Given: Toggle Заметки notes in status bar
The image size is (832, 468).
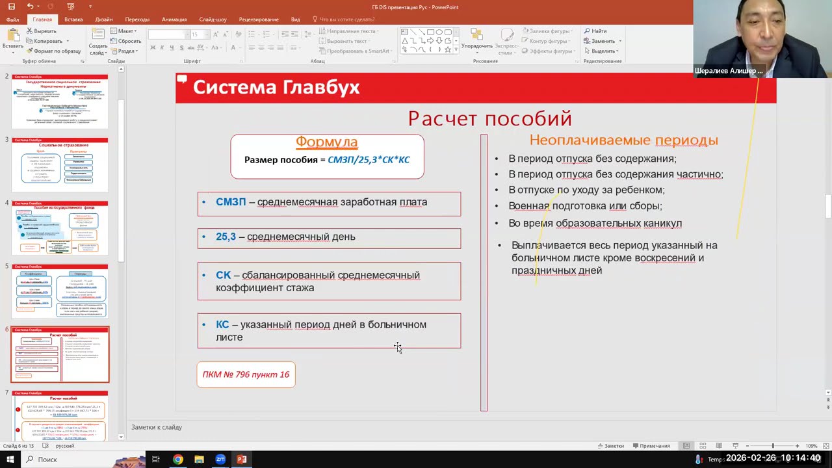Looking at the screenshot, I should pos(610,446).
